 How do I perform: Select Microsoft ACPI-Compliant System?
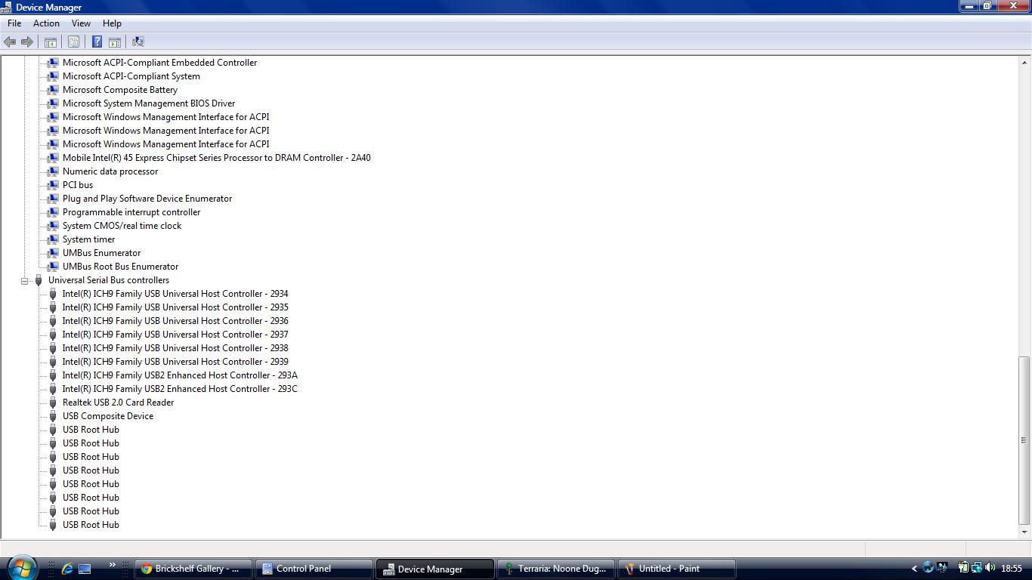pos(131,76)
